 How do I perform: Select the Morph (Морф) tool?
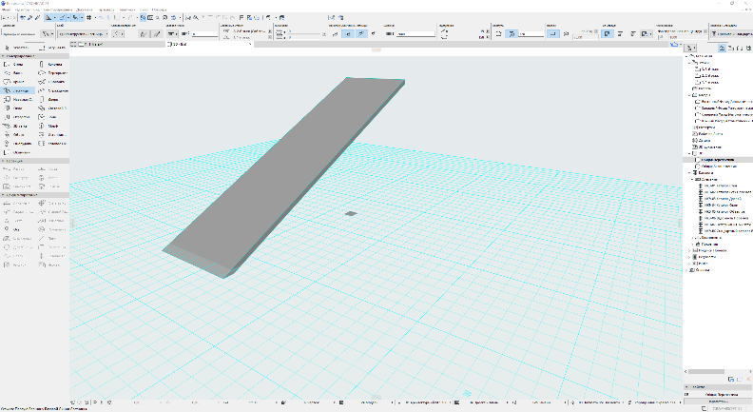point(53,126)
